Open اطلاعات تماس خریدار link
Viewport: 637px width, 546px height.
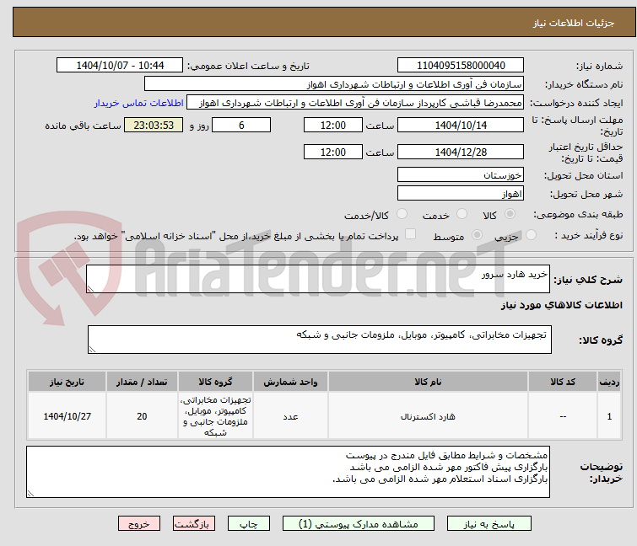(x=139, y=103)
